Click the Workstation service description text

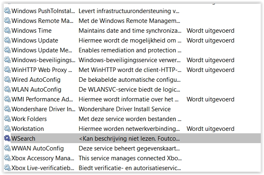point(130,129)
